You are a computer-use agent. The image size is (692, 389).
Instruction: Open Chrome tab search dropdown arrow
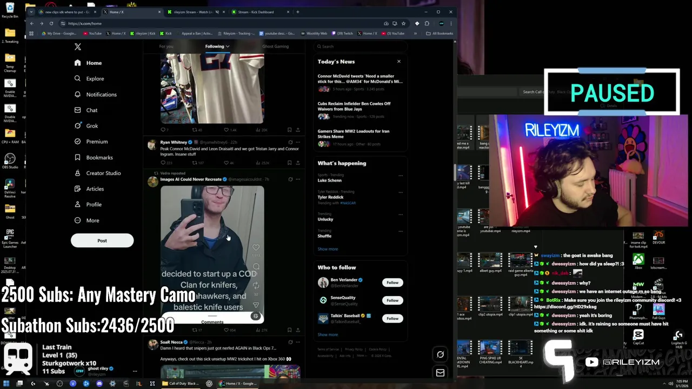31,12
